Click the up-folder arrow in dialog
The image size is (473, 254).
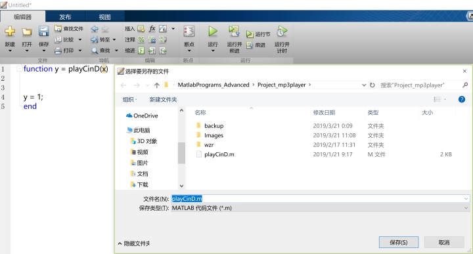pyautogui.click(x=156, y=85)
